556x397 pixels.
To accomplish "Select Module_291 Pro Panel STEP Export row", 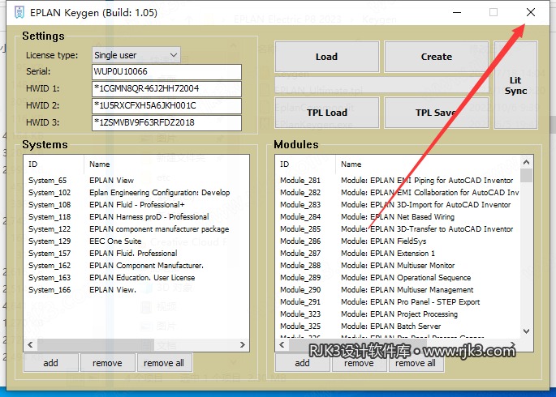I will [398, 302].
